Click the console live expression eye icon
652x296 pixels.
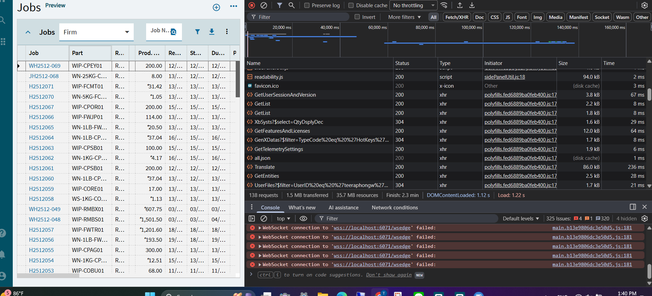[x=303, y=219]
